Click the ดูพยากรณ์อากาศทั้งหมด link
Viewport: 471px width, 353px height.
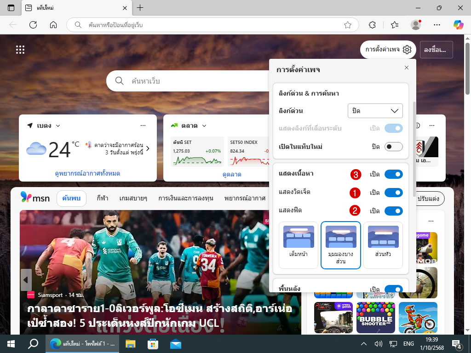tap(87, 173)
